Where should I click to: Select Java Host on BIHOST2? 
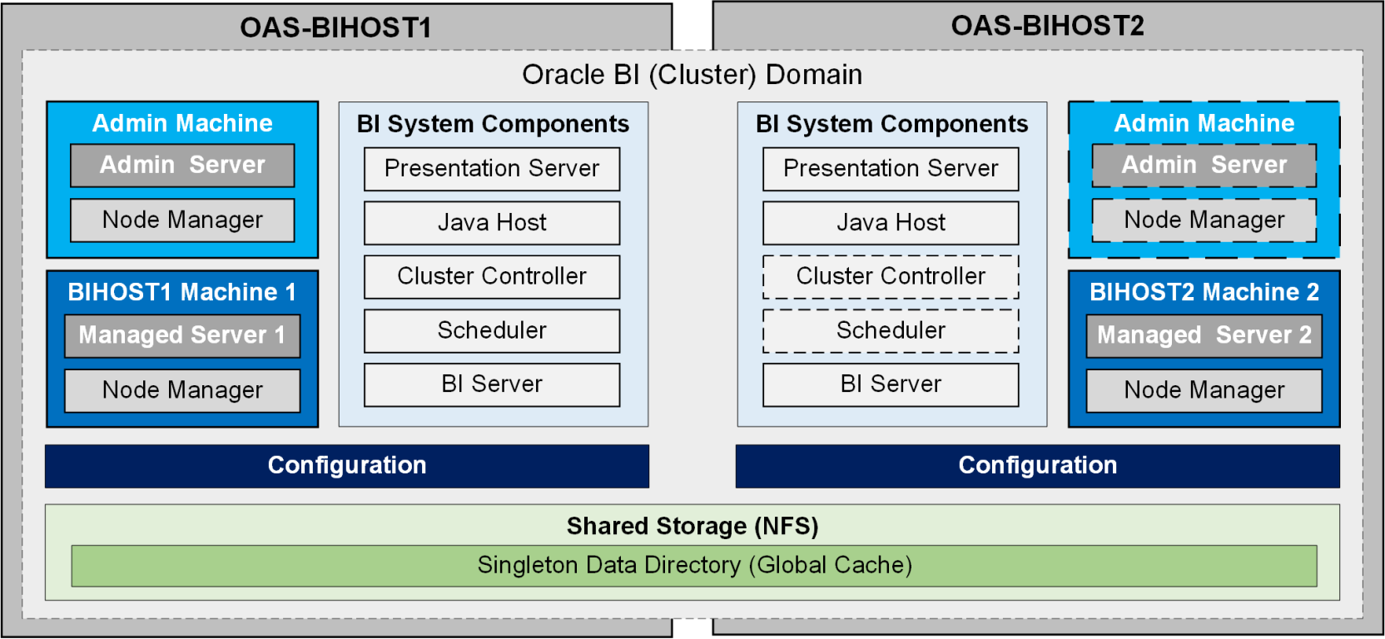891,223
